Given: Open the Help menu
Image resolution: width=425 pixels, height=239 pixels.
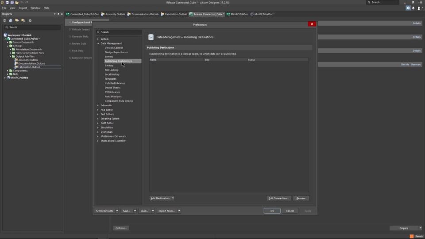Looking at the screenshot, I should 46,8.
